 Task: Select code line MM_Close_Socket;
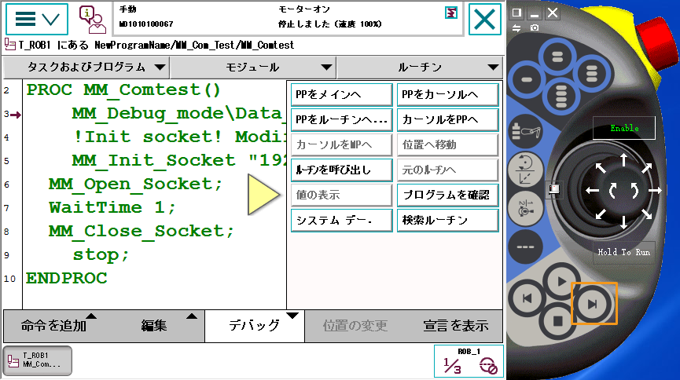click(141, 231)
